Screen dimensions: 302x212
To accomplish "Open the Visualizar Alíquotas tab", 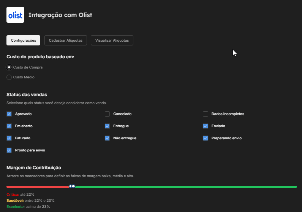I will [x=112, y=40].
